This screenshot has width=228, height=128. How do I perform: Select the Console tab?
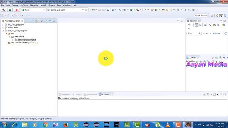click(106, 95)
